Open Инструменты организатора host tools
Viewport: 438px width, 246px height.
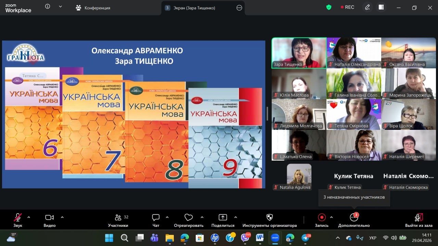tap(270, 220)
